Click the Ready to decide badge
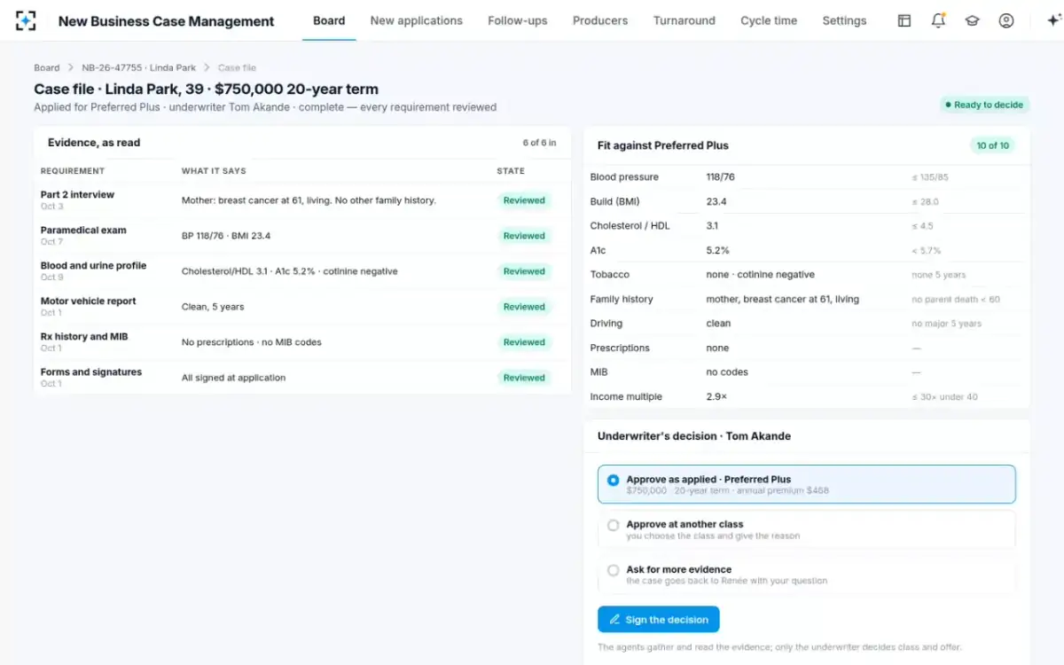1064x665 pixels. click(x=983, y=105)
